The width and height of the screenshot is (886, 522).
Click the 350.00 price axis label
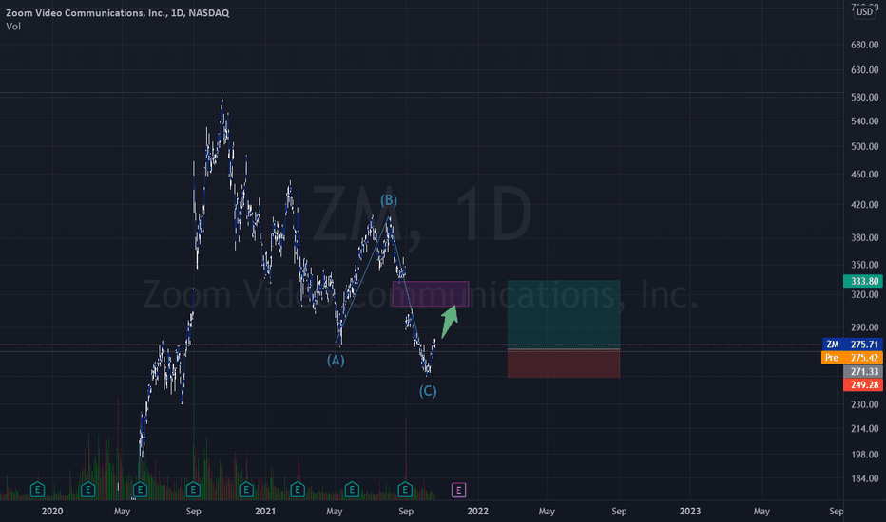864,264
